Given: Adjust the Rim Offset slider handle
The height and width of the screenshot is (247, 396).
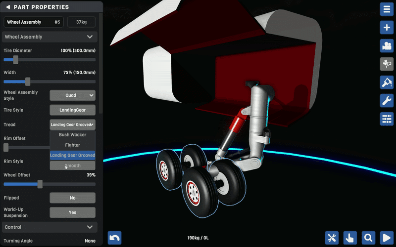Looking at the screenshot, I should [x=6, y=147].
